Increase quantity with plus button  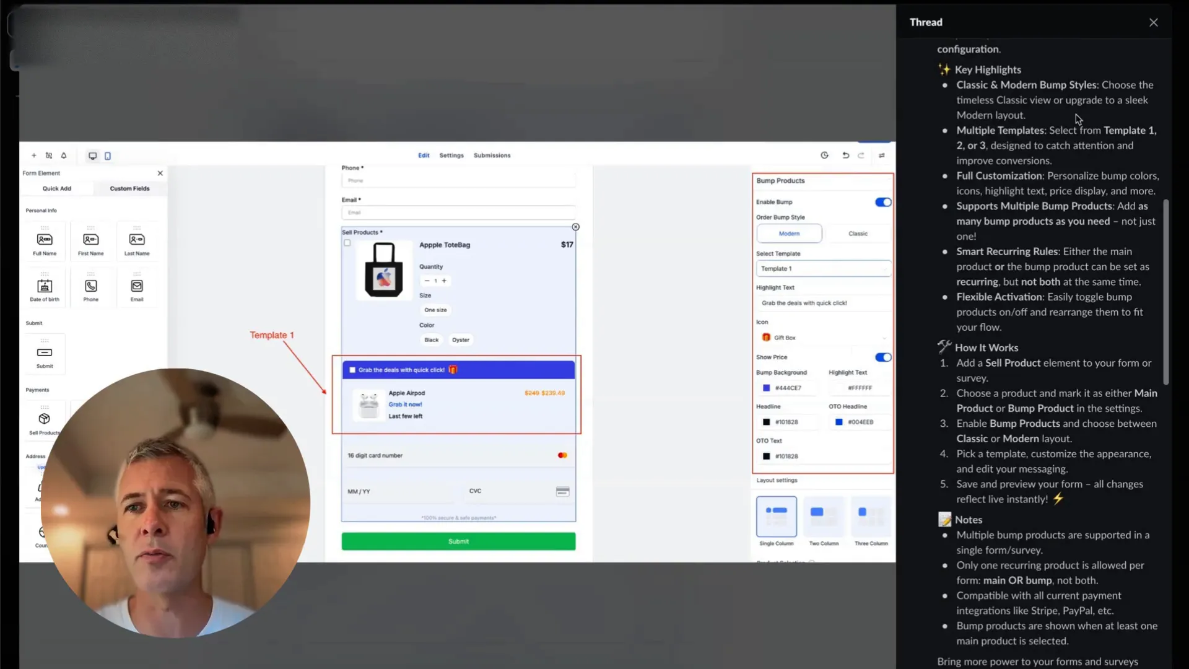444,281
